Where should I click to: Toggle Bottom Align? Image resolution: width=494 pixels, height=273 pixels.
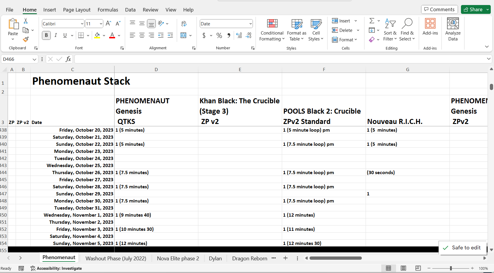(x=151, y=24)
